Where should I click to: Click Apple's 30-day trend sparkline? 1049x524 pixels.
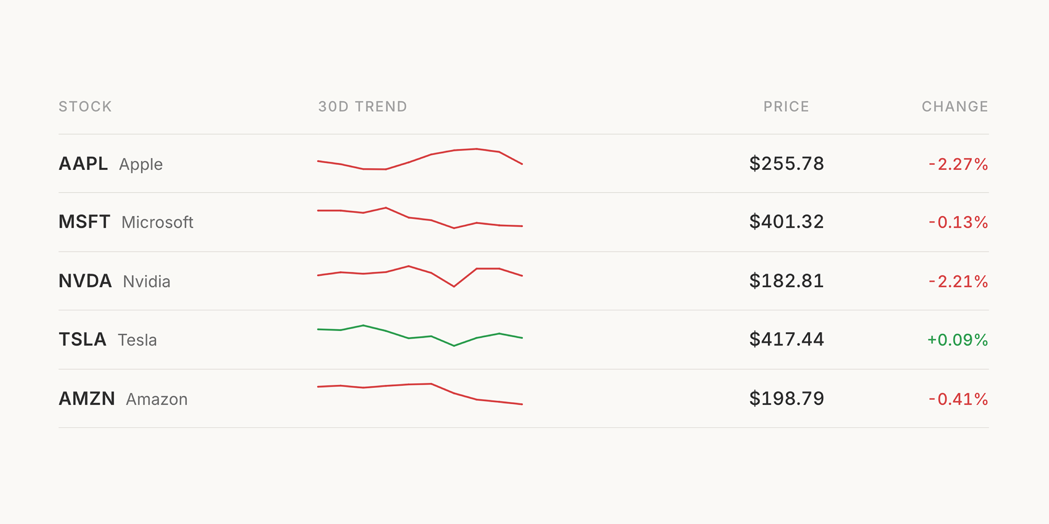click(x=419, y=159)
